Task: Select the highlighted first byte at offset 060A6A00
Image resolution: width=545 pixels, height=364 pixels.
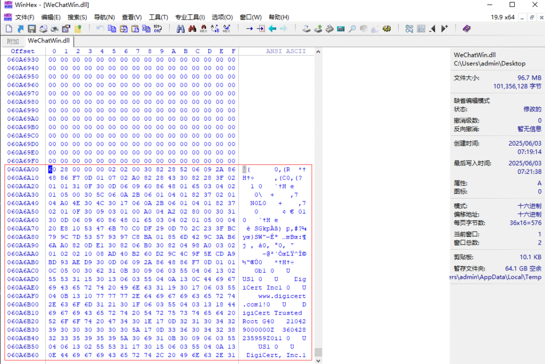Action: click(52, 170)
